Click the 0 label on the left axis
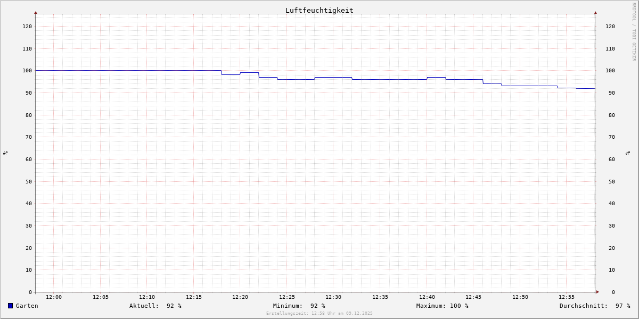 coord(30,292)
